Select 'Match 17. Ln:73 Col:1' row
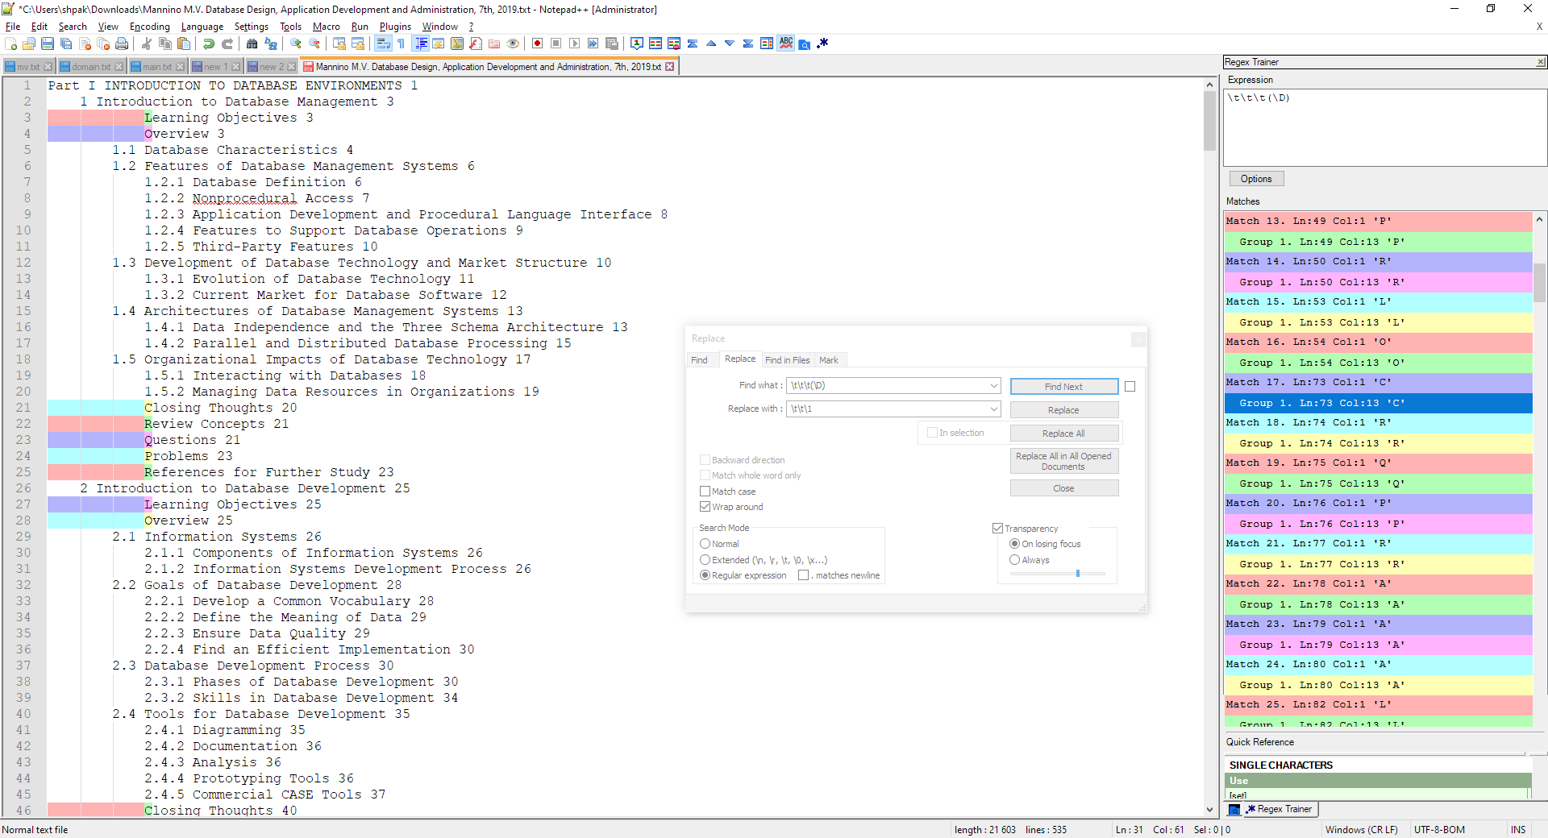The image size is (1548, 838). click(1378, 383)
